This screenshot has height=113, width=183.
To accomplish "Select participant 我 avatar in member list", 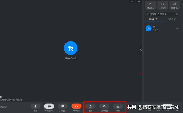I will point(148,29).
